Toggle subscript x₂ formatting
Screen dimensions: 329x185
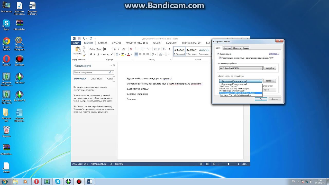click(x=108, y=54)
